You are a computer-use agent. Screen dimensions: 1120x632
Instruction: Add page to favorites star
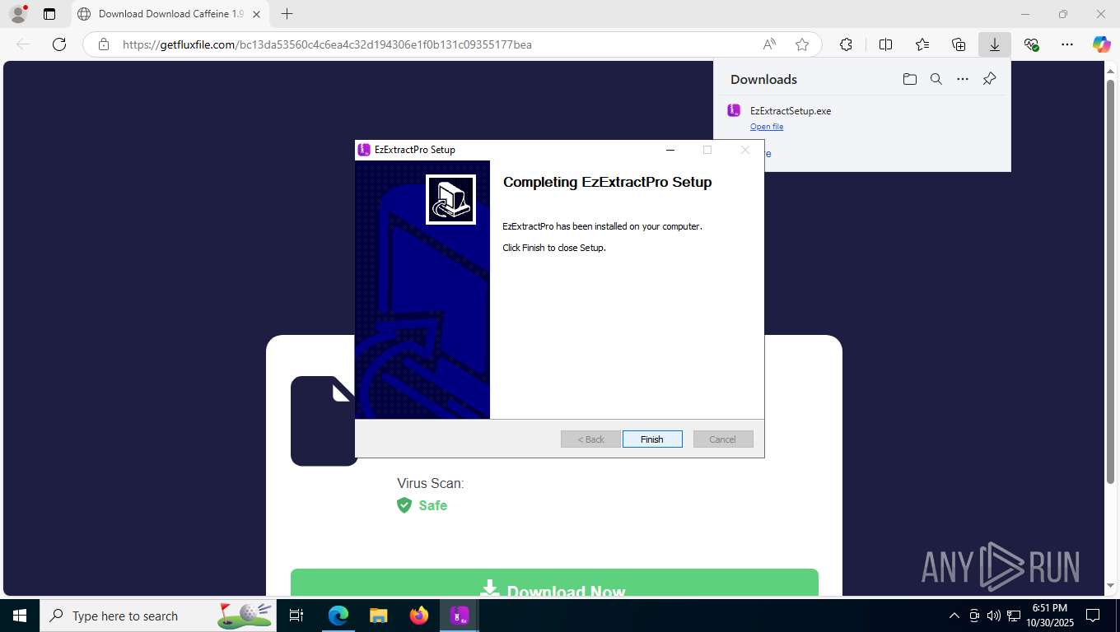(802, 44)
